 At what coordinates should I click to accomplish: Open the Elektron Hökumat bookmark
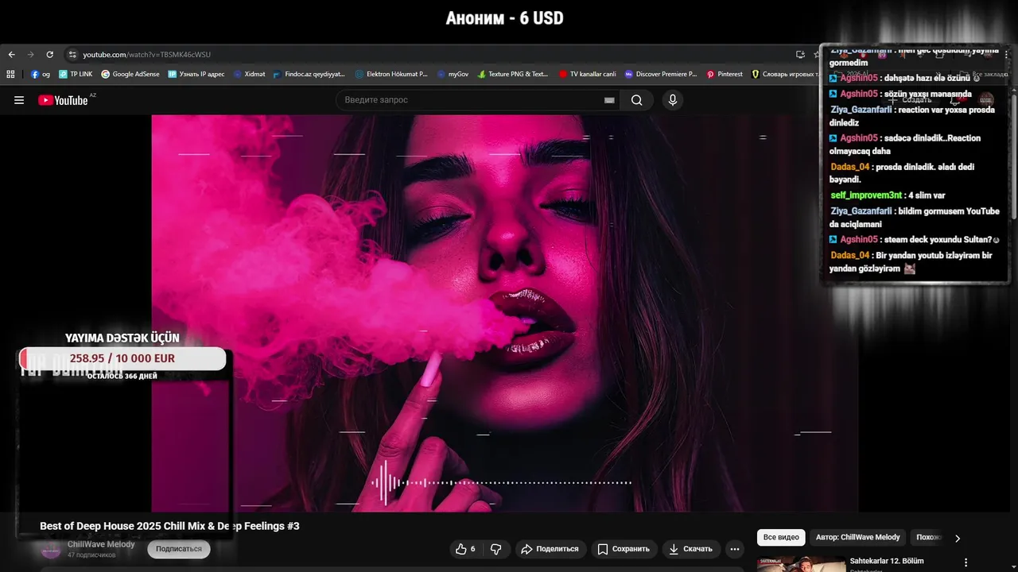click(391, 74)
